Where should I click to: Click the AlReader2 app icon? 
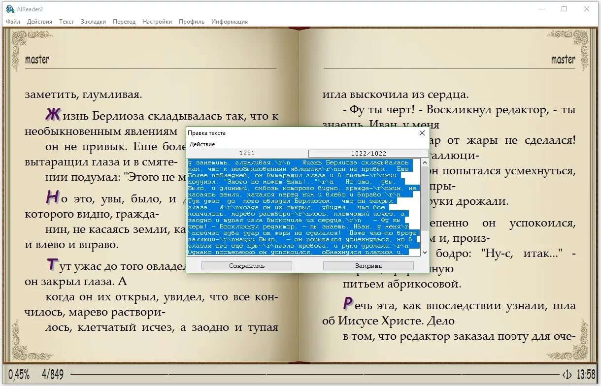point(9,9)
